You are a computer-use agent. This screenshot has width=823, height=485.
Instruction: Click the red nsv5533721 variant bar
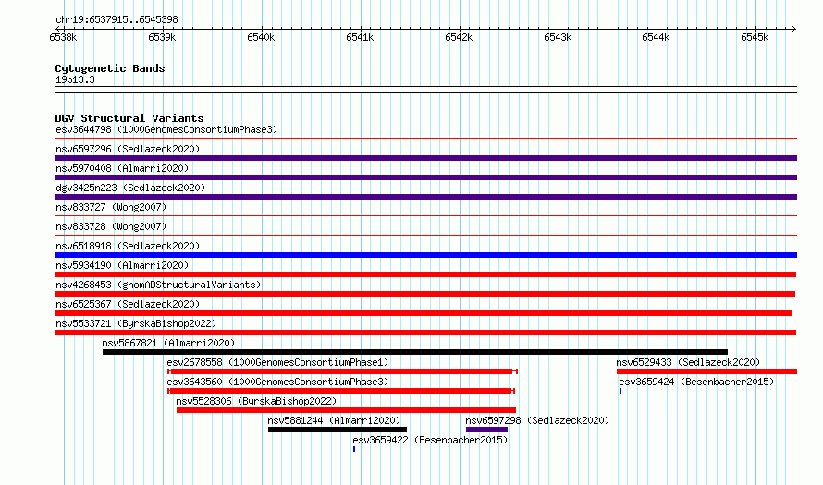click(425, 333)
